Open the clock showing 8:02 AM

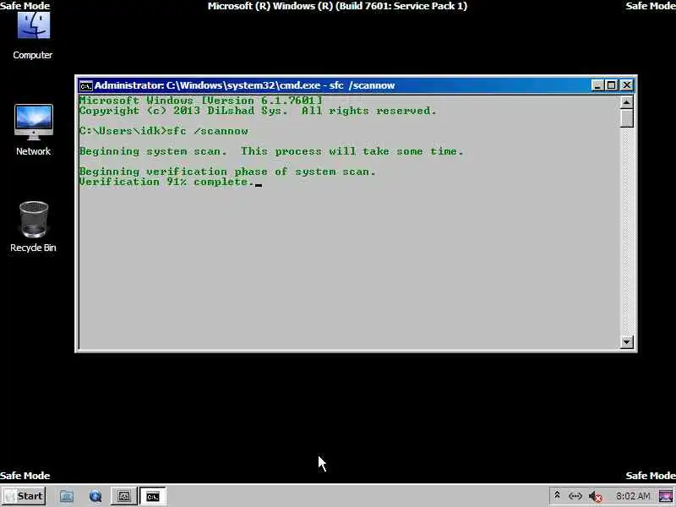[x=633, y=496]
